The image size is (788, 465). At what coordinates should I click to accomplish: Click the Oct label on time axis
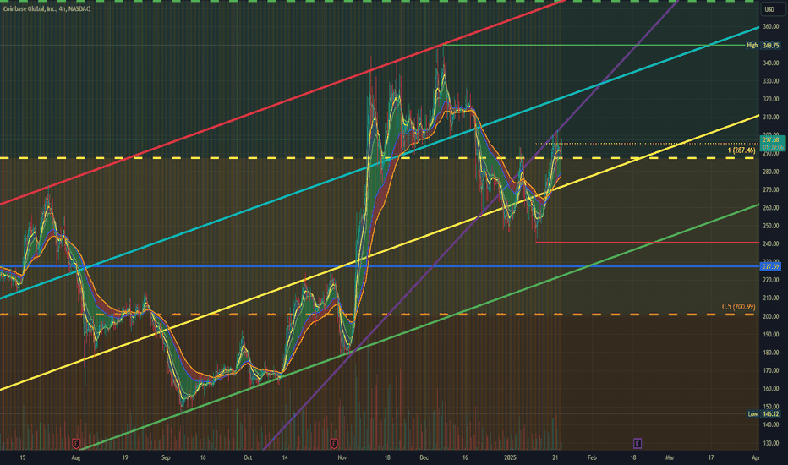(247, 457)
